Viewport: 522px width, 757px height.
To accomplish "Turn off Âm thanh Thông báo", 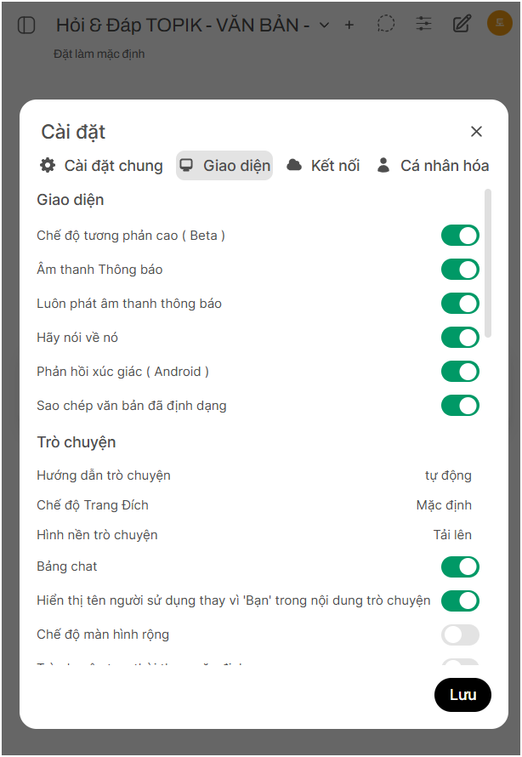I will click(x=460, y=270).
